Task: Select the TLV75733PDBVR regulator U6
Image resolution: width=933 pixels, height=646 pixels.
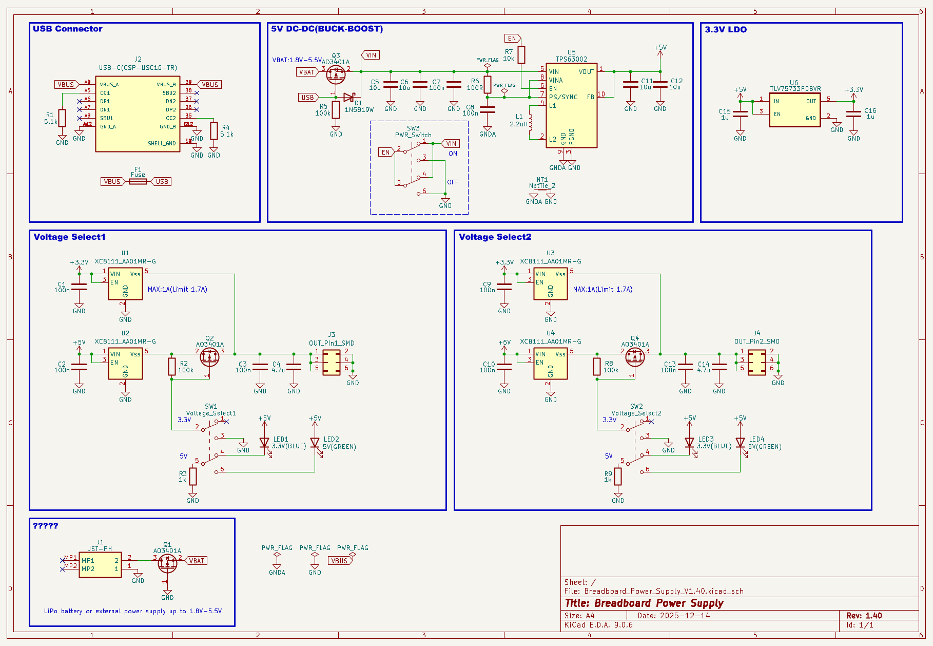Action: [794, 109]
